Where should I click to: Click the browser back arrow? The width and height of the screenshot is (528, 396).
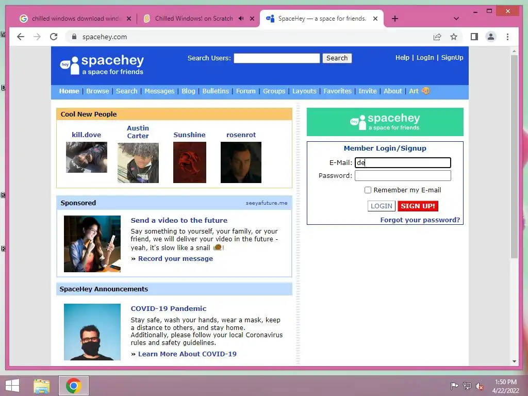click(21, 37)
